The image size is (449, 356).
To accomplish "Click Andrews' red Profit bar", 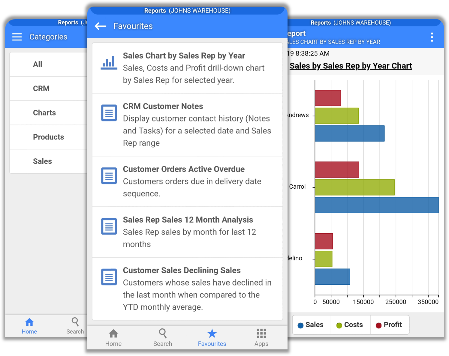I will 328,98.
